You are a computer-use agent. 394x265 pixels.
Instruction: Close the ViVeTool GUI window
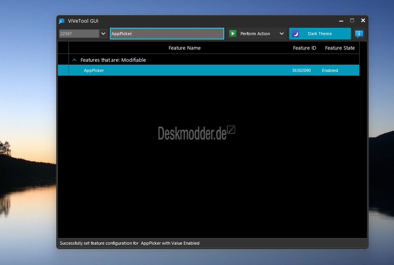point(363,21)
